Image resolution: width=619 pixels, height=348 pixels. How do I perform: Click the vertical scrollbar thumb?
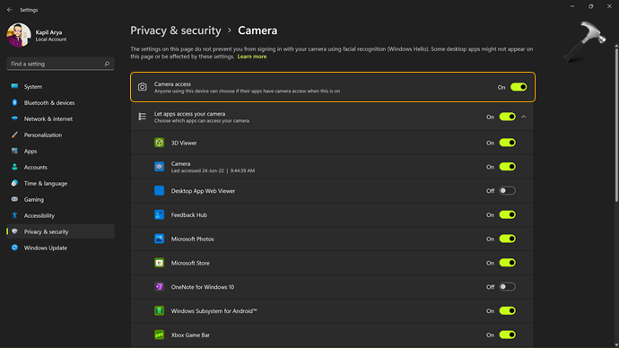[x=616, y=125]
